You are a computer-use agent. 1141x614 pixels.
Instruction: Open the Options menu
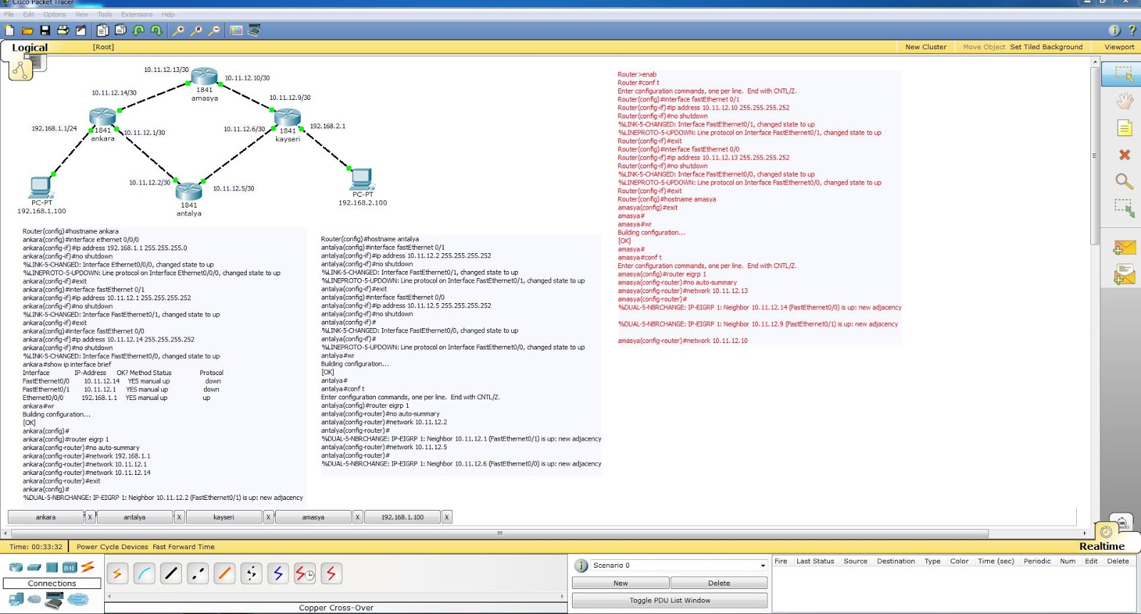54,14
